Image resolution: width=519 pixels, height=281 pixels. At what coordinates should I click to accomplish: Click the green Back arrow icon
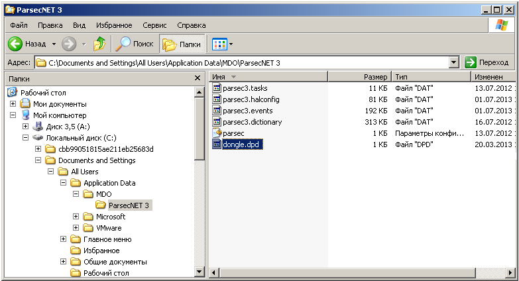(15, 44)
